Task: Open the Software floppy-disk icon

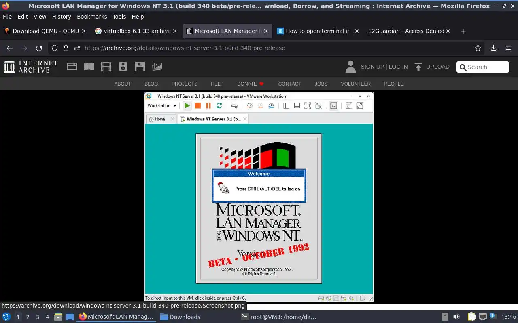Action: 140,67
